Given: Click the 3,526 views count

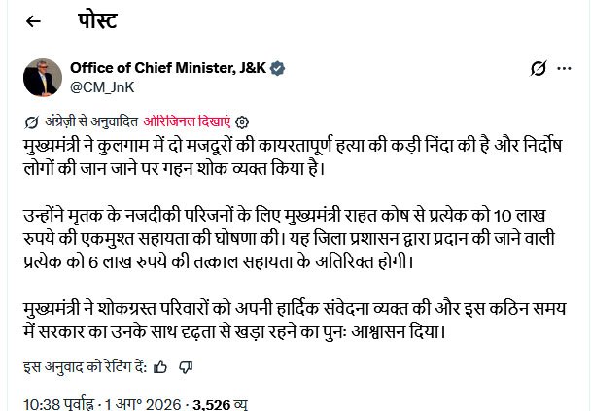Looking at the screenshot, I should click(x=220, y=405).
